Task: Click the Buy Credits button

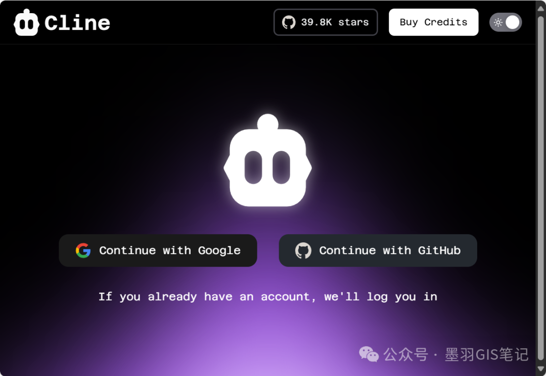Action: click(x=433, y=22)
